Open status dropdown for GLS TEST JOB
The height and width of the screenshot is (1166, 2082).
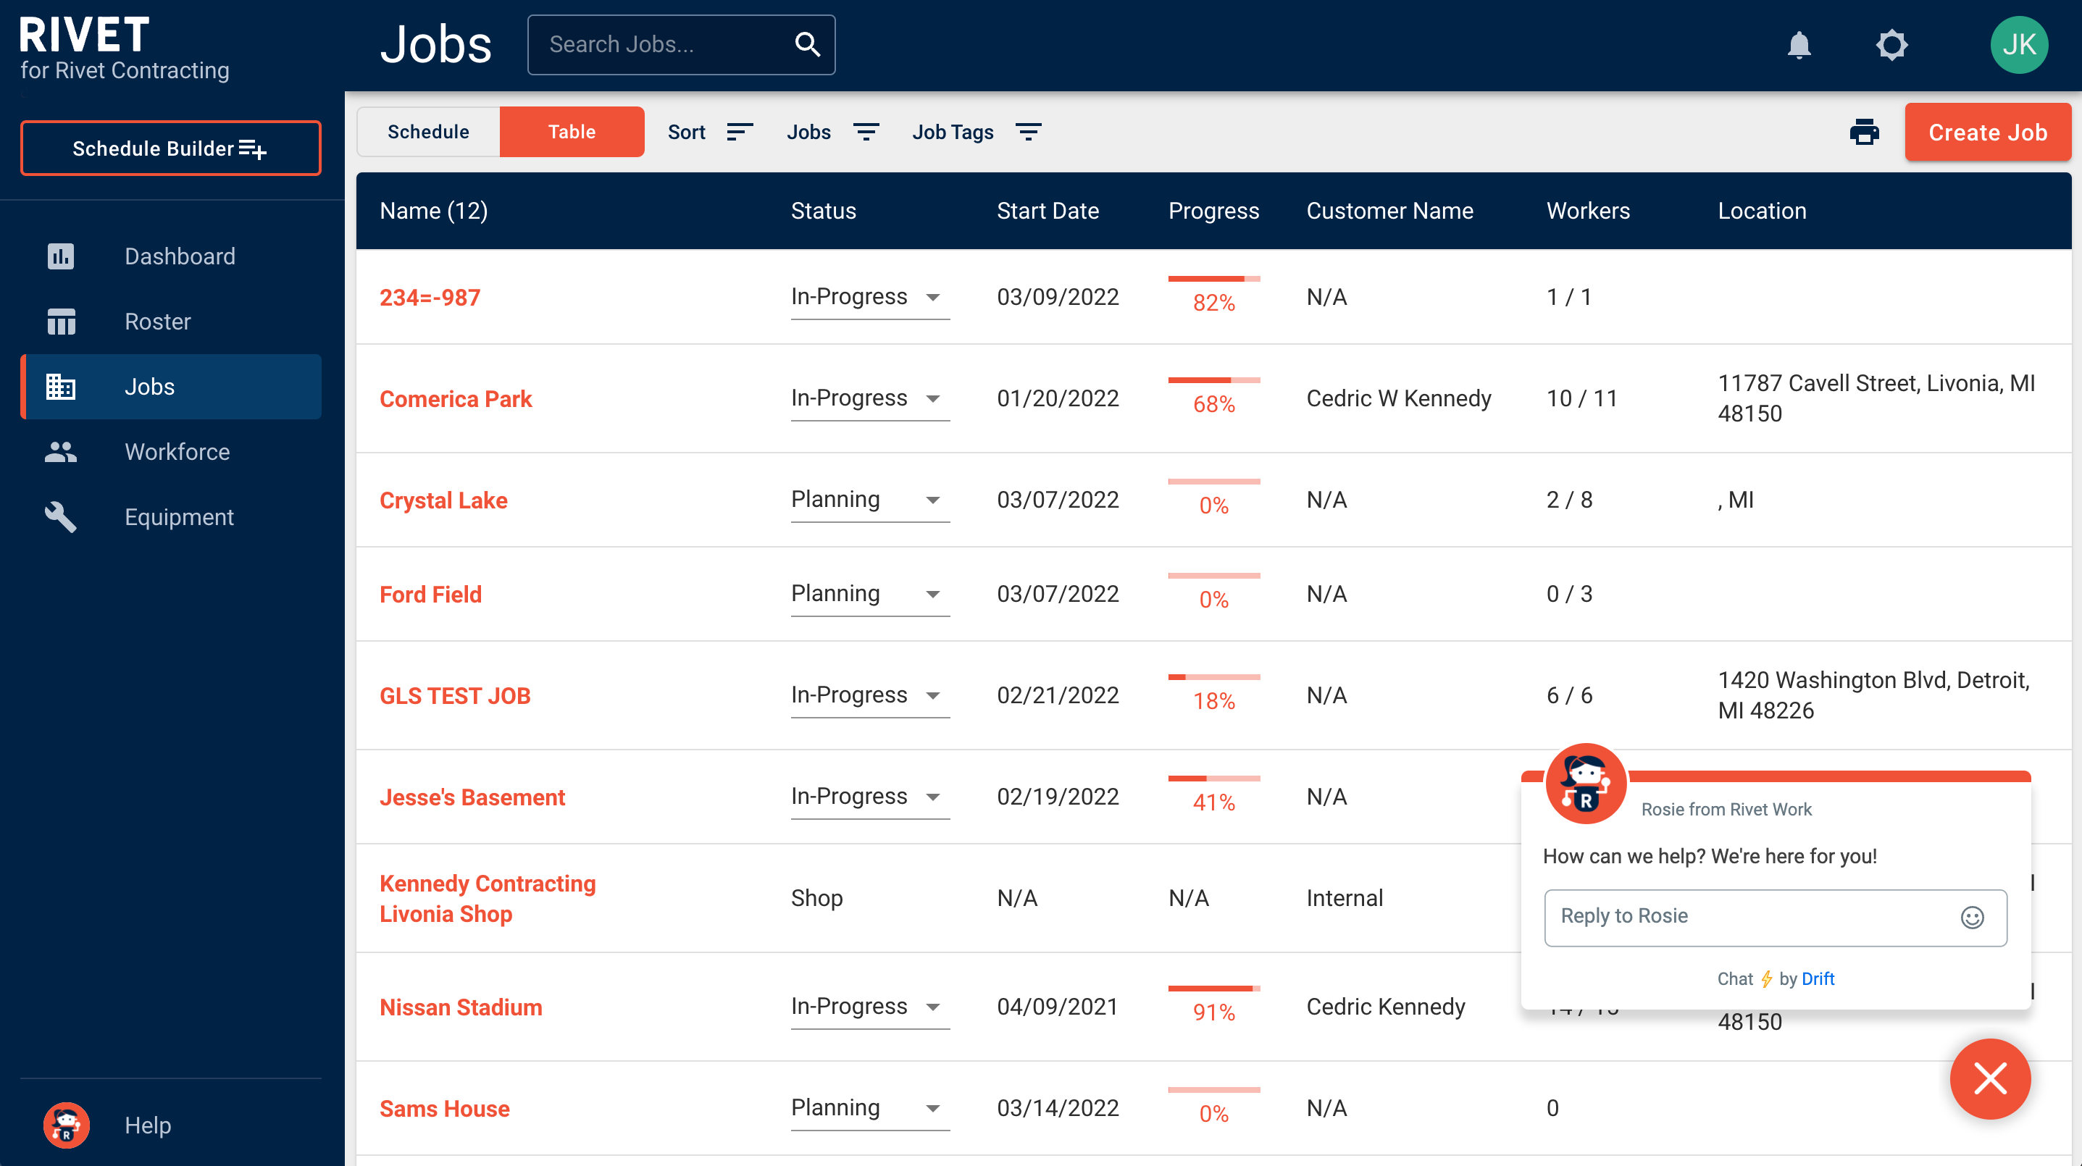869,696
